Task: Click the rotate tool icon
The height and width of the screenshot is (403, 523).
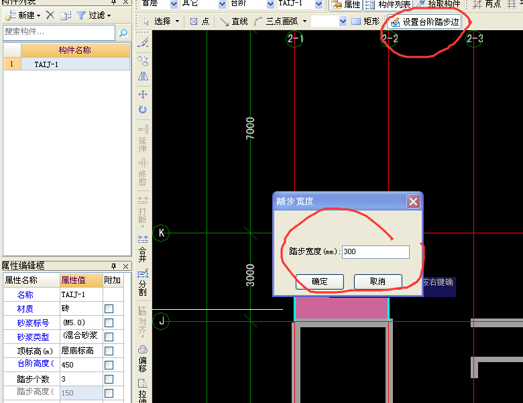Action: coord(143,109)
